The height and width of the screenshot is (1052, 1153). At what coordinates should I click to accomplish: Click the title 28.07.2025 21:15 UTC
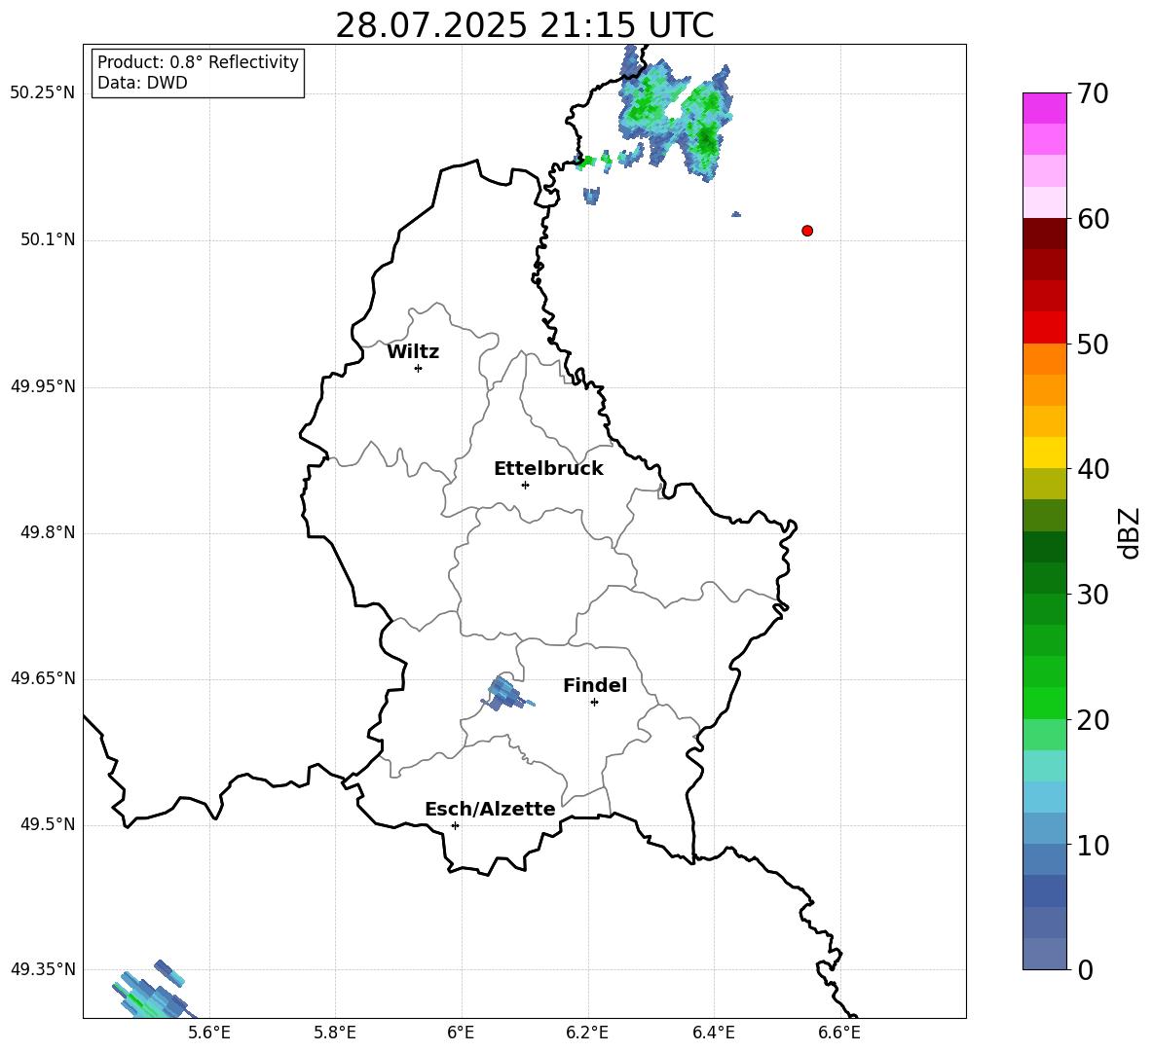click(525, 25)
